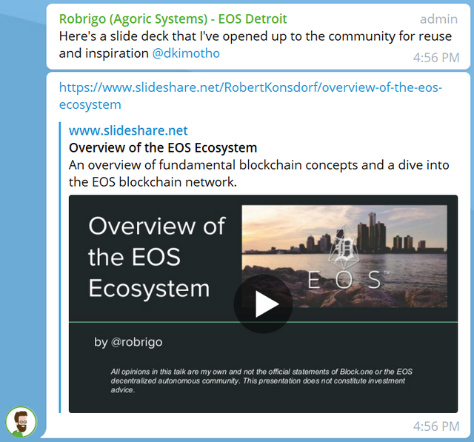Screen dimensions: 474x442
Task: Click the 4:56 PM timestamp on first message
Action: [436, 58]
